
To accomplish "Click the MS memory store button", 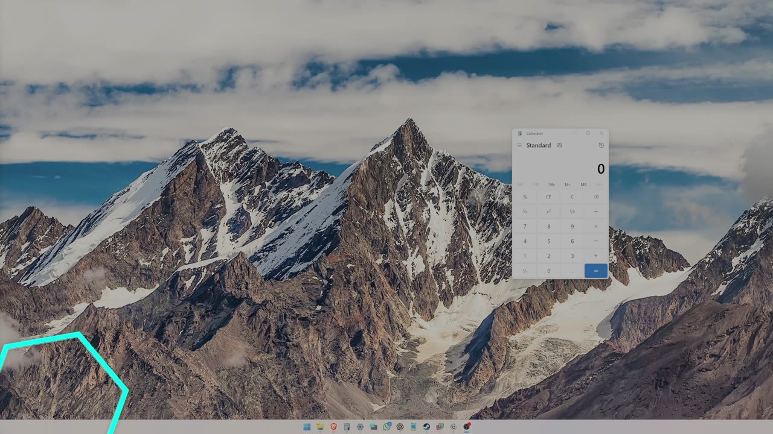I will pyautogui.click(x=583, y=184).
